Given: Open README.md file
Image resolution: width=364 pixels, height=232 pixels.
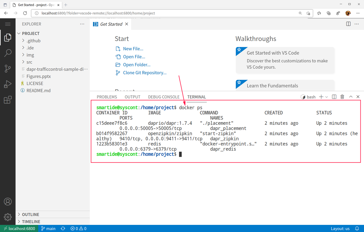Looking at the screenshot, I should pyautogui.click(x=53, y=91).
